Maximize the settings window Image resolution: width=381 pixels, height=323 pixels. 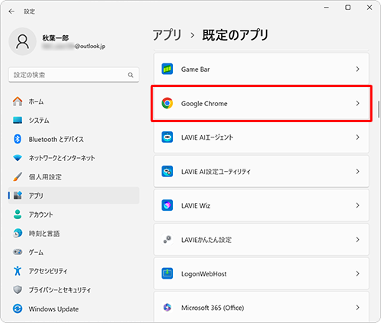click(x=347, y=8)
